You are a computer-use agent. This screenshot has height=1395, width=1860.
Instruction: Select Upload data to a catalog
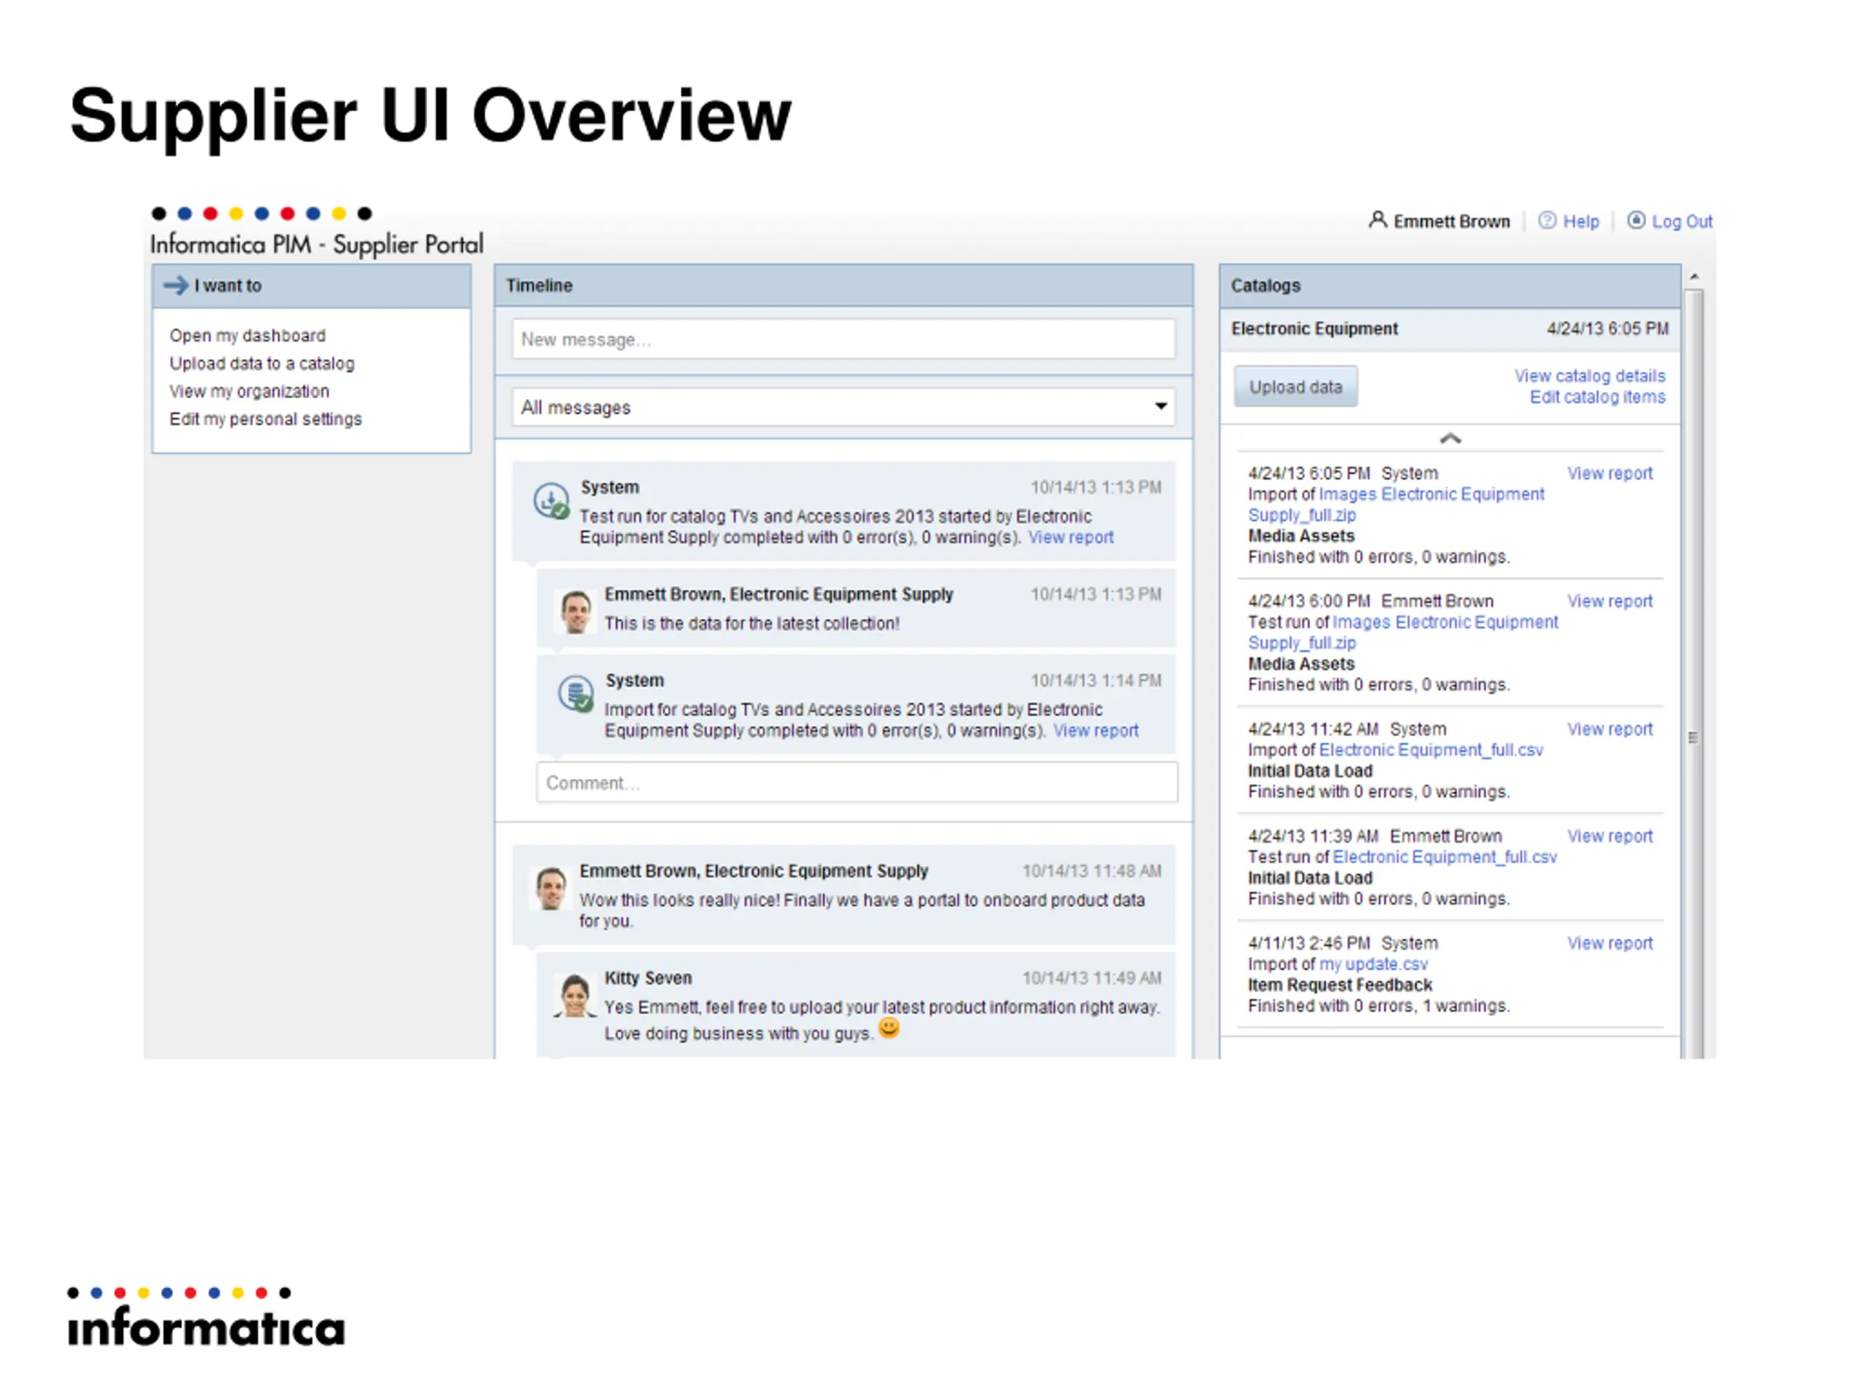click(x=262, y=363)
